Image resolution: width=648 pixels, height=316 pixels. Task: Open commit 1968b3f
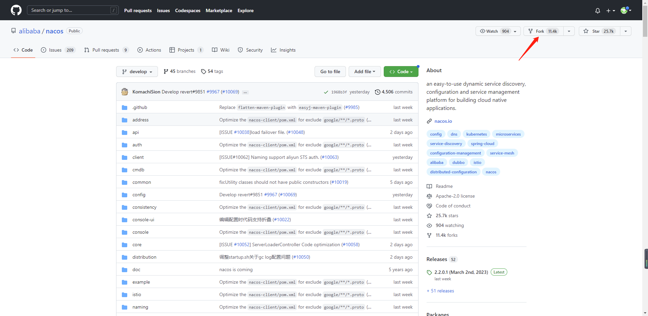(x=339, y=92)
